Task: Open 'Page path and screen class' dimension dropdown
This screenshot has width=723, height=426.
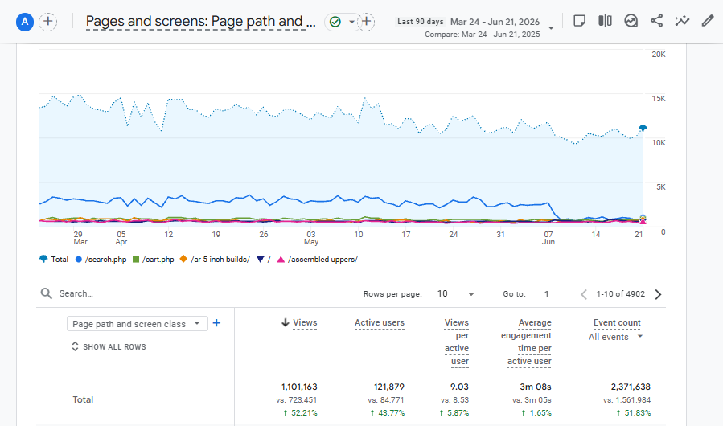Action: [x=137, y=324]
